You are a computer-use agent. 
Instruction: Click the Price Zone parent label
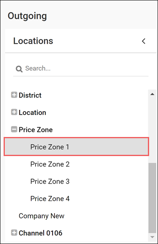[x=36, y=130]
